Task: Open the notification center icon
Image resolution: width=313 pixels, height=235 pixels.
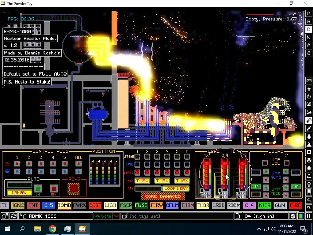Action: [304, 229]
